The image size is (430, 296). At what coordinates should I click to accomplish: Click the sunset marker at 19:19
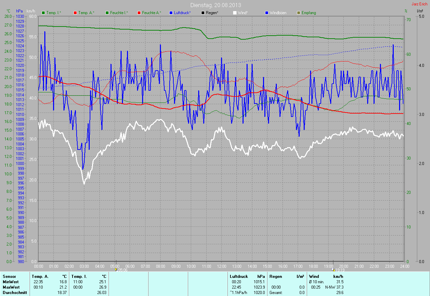coord(333,269)
